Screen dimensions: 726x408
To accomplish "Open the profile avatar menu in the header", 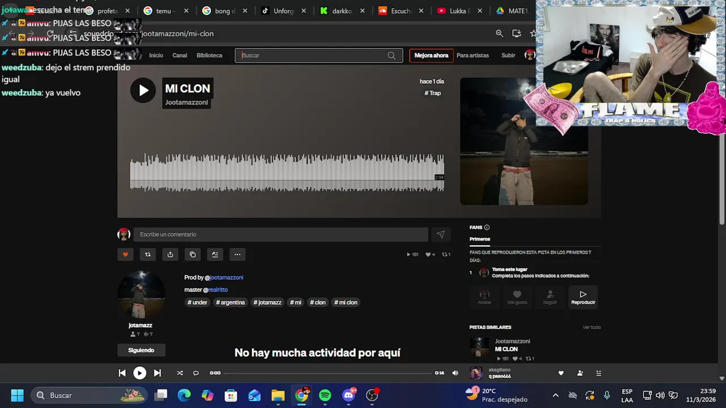I will pyautogui.click(x=530, y=55).
